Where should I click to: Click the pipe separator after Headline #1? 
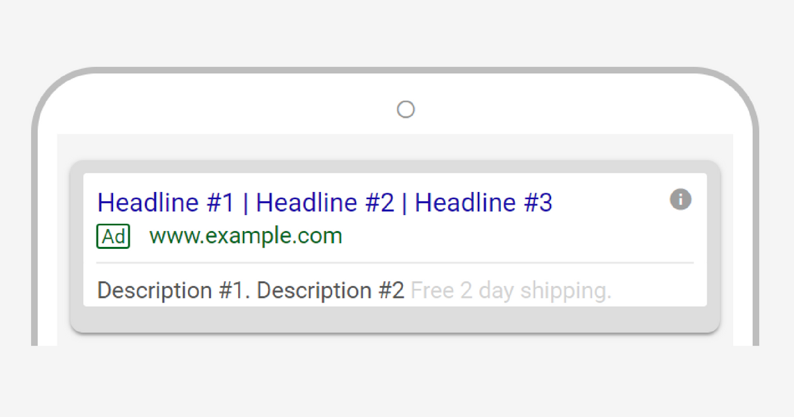click(245, 203)
